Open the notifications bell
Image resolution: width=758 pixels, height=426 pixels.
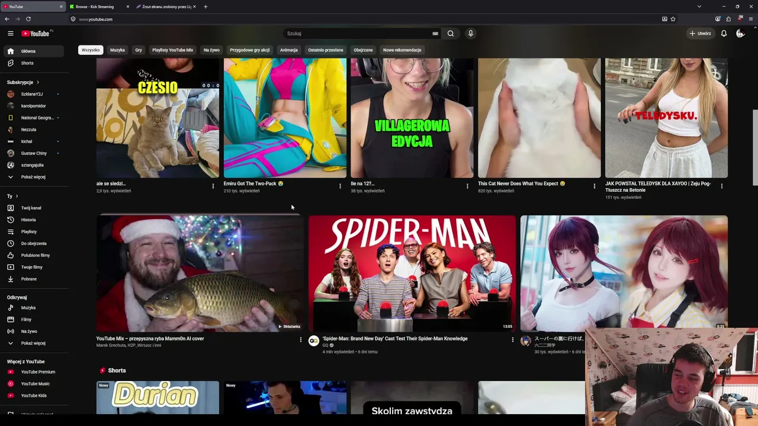(724, 34)
